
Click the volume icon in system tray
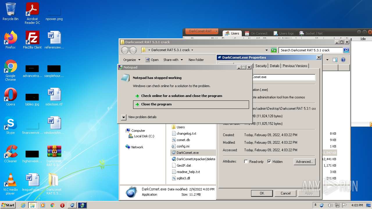tap(330, 205)
